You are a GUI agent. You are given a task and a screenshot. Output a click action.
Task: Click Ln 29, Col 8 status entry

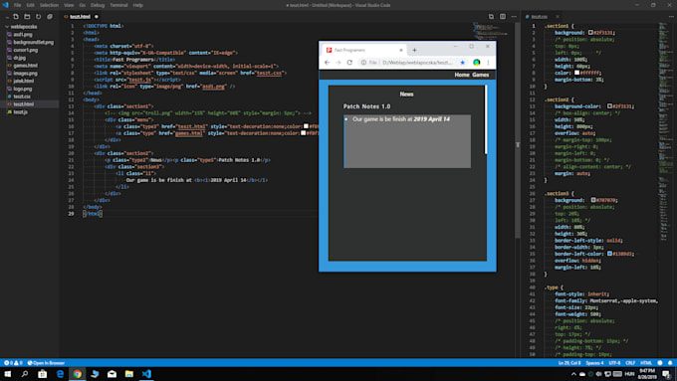pyautogui.click(x=569, y=363)
